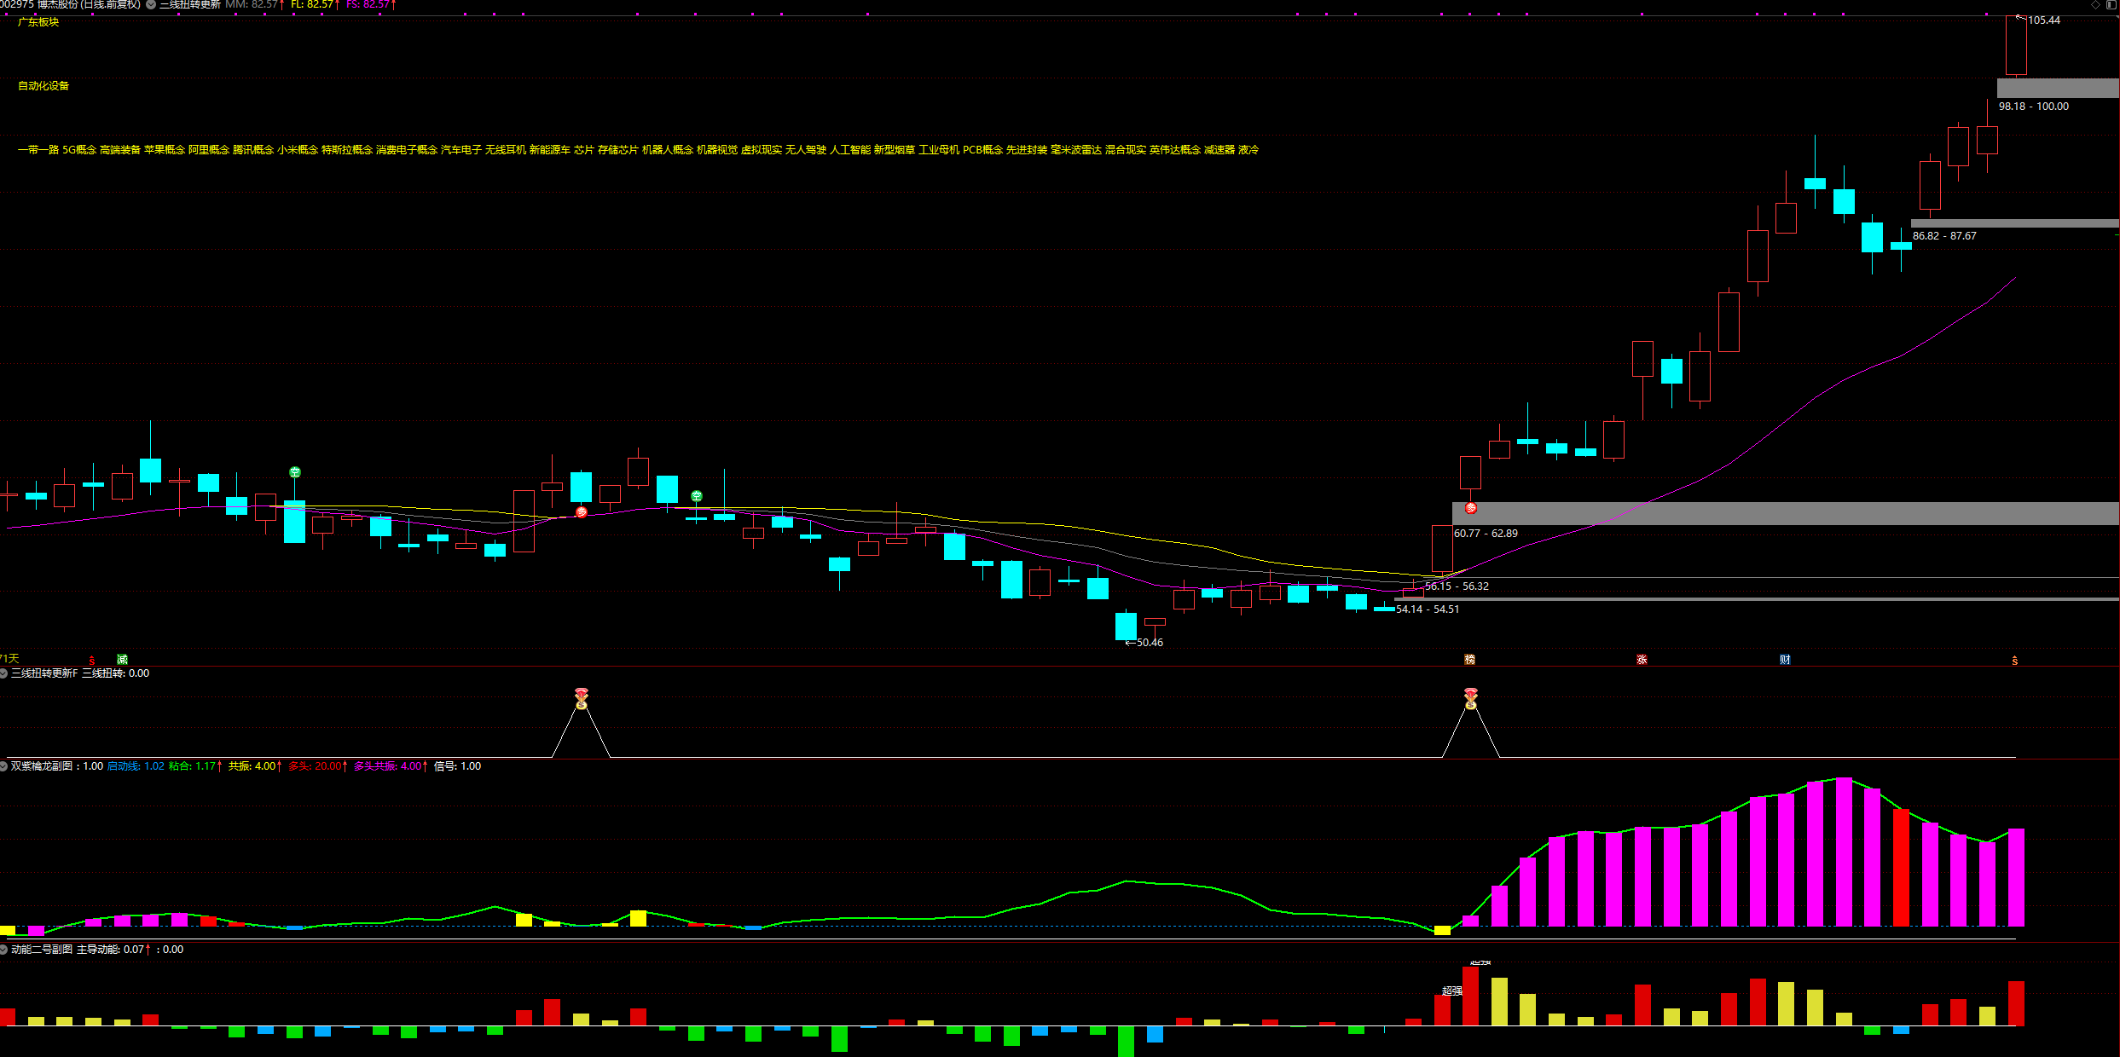
Task: Click the 86.82 - 87.67 gap label
Action: (1944, 236)
